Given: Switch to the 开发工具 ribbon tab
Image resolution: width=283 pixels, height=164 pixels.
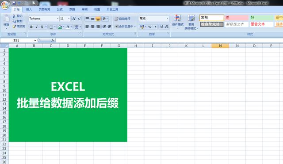Looking at the screenshot, I should click(x=112, y=9).
